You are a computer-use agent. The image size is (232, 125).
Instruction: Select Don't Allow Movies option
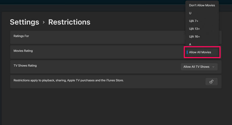(202, 5)
